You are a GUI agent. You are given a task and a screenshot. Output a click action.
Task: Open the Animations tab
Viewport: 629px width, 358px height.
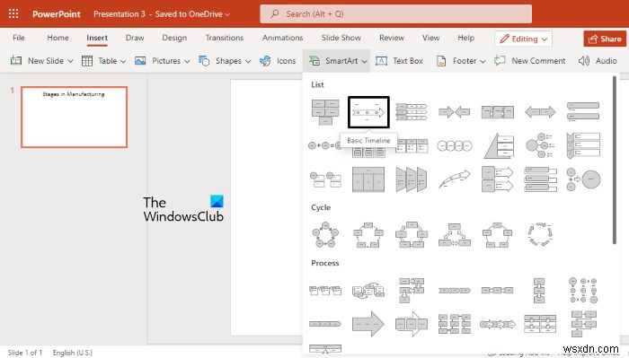click(x=282, y=38)
